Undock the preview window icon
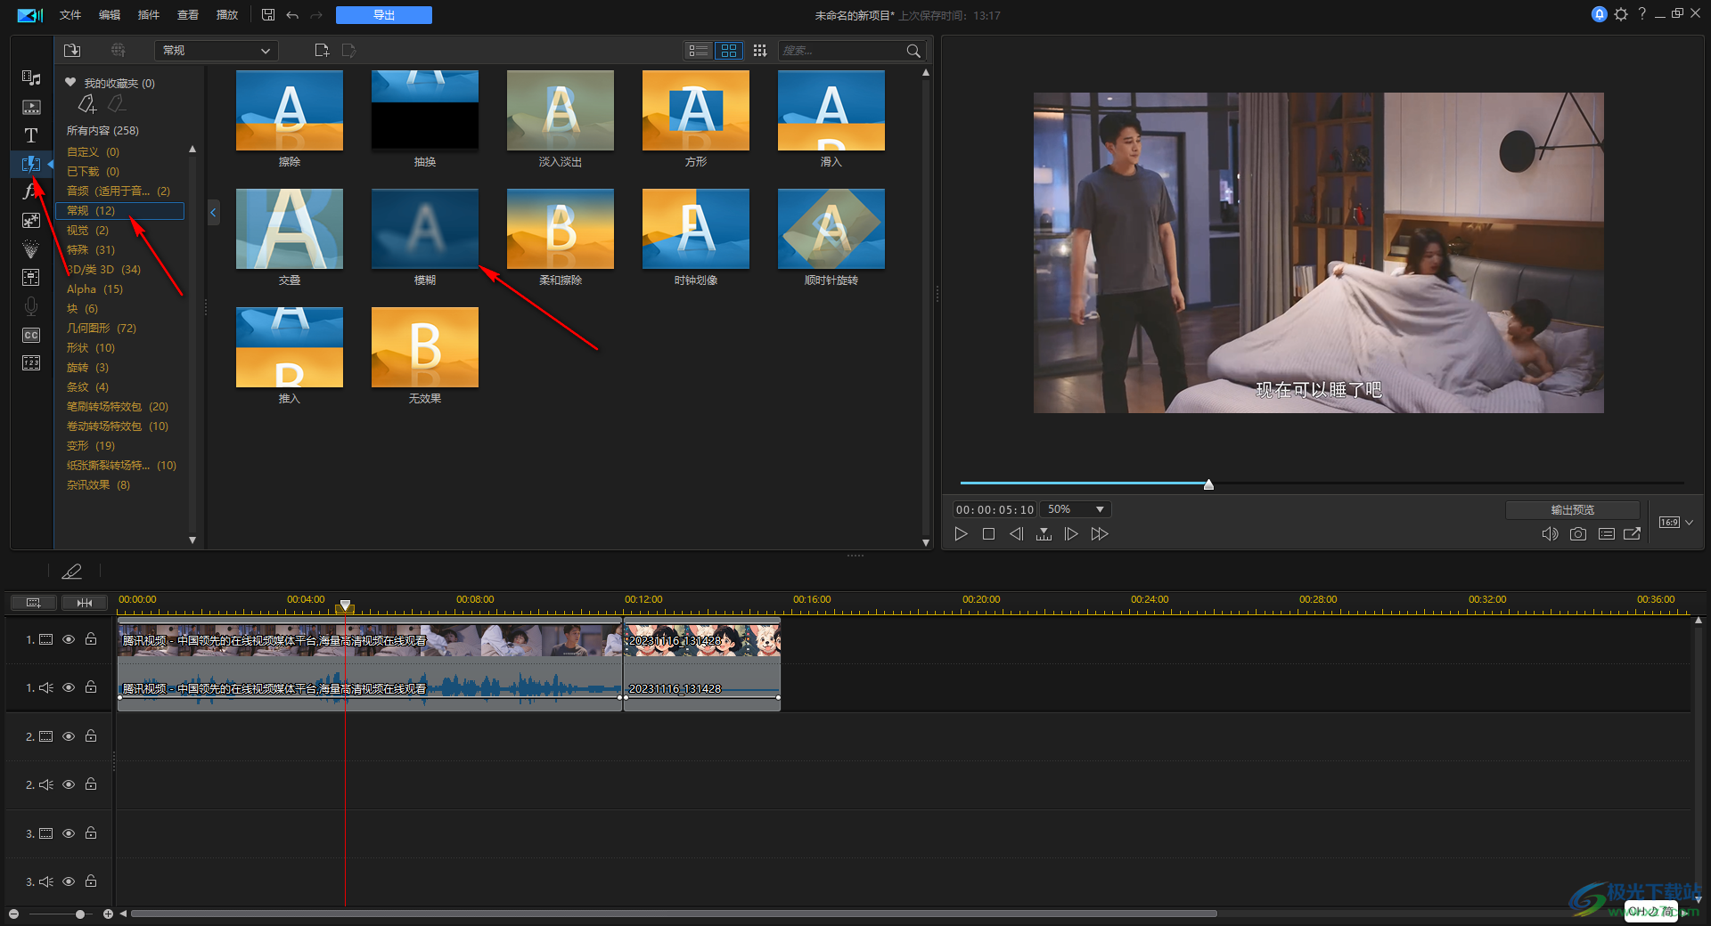This screenshot has width=1711, height=926. [x=1633, y=534]
